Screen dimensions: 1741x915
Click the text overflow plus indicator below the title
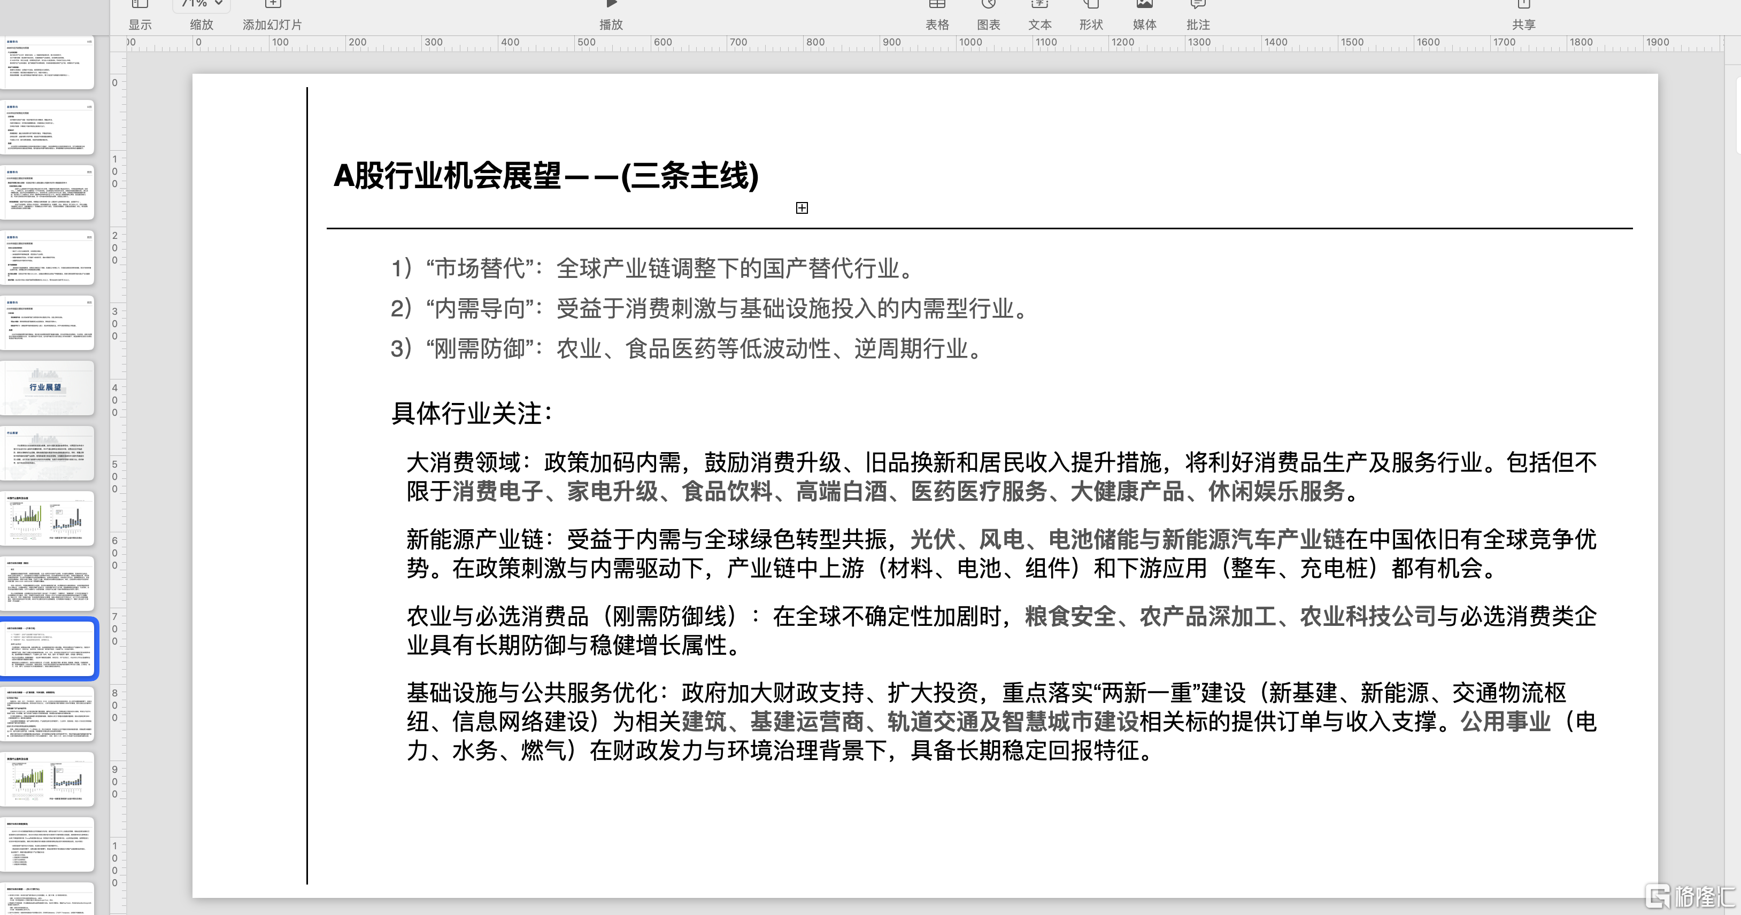(802, 207)
